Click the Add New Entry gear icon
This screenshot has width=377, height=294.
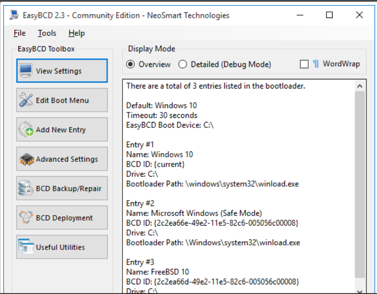[26, 129]
